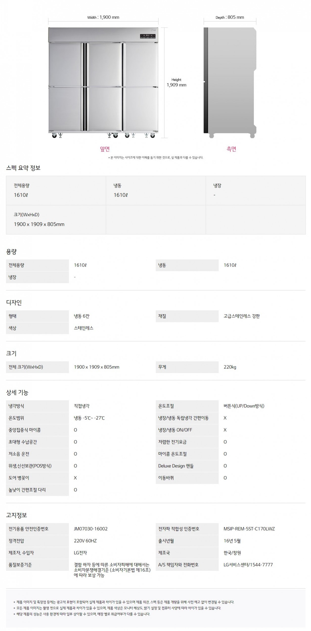Image resolution: width=311 pixels, height=631 pixels.
Task: Click the side view freezer image
Action: coord(230,81)
